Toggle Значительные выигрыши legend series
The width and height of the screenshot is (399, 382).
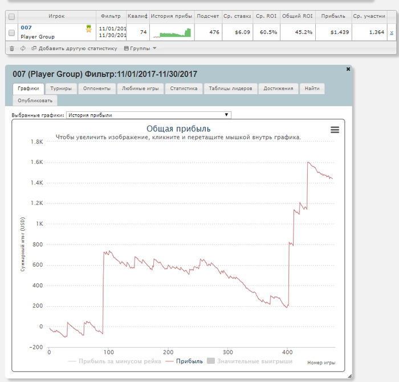pyautogui.click(x=250, y=361)
